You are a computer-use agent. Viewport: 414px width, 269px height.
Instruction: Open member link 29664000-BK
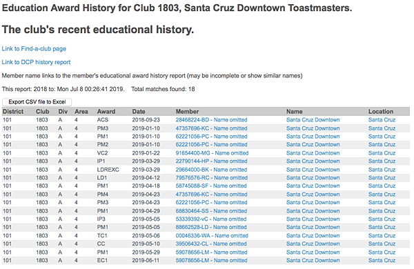(211, 170)
